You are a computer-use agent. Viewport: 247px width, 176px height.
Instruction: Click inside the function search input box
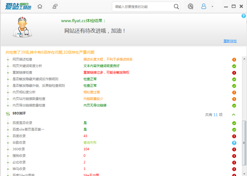(x=142, y=6)
